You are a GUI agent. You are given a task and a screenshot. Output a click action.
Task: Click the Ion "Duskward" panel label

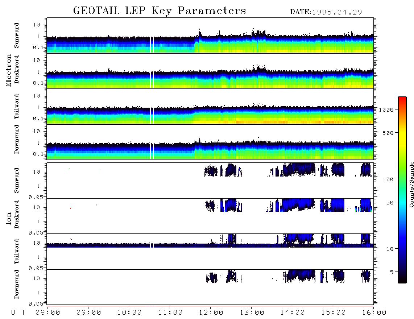click(17, 214)
